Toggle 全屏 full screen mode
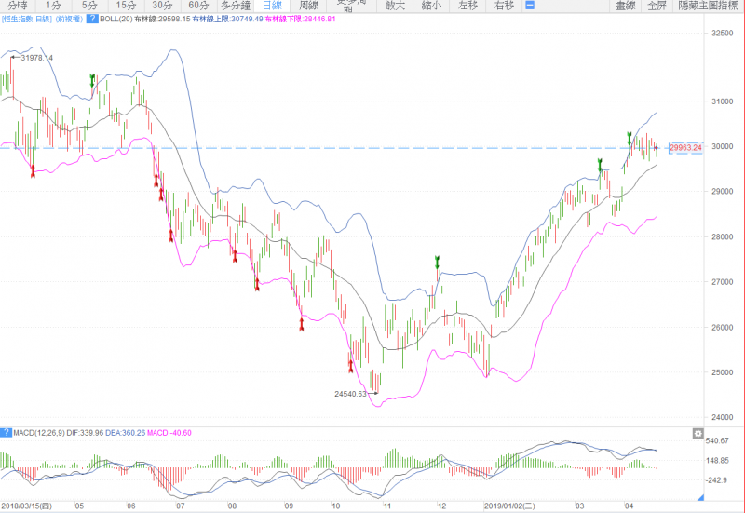 657,5
